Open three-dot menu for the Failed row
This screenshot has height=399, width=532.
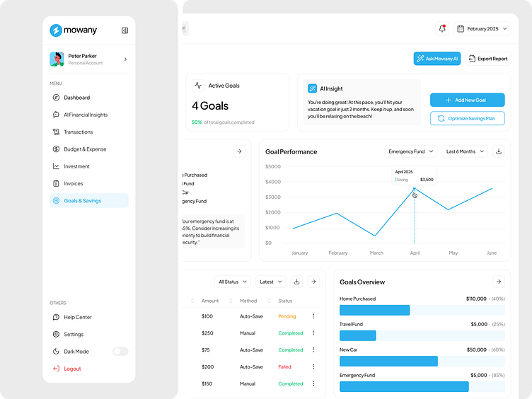coord(313,367)
